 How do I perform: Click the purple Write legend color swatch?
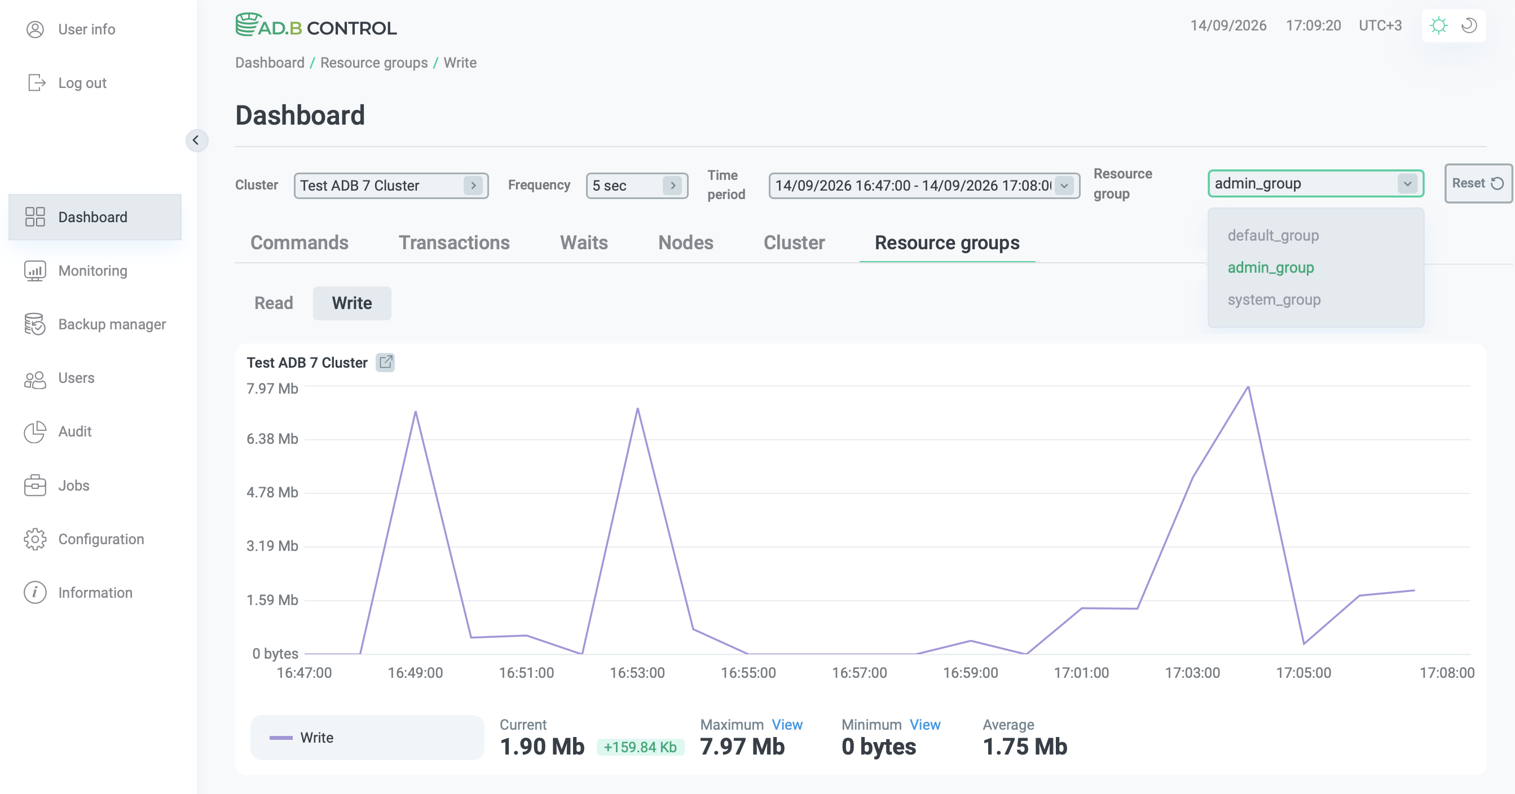click(280, 738)
